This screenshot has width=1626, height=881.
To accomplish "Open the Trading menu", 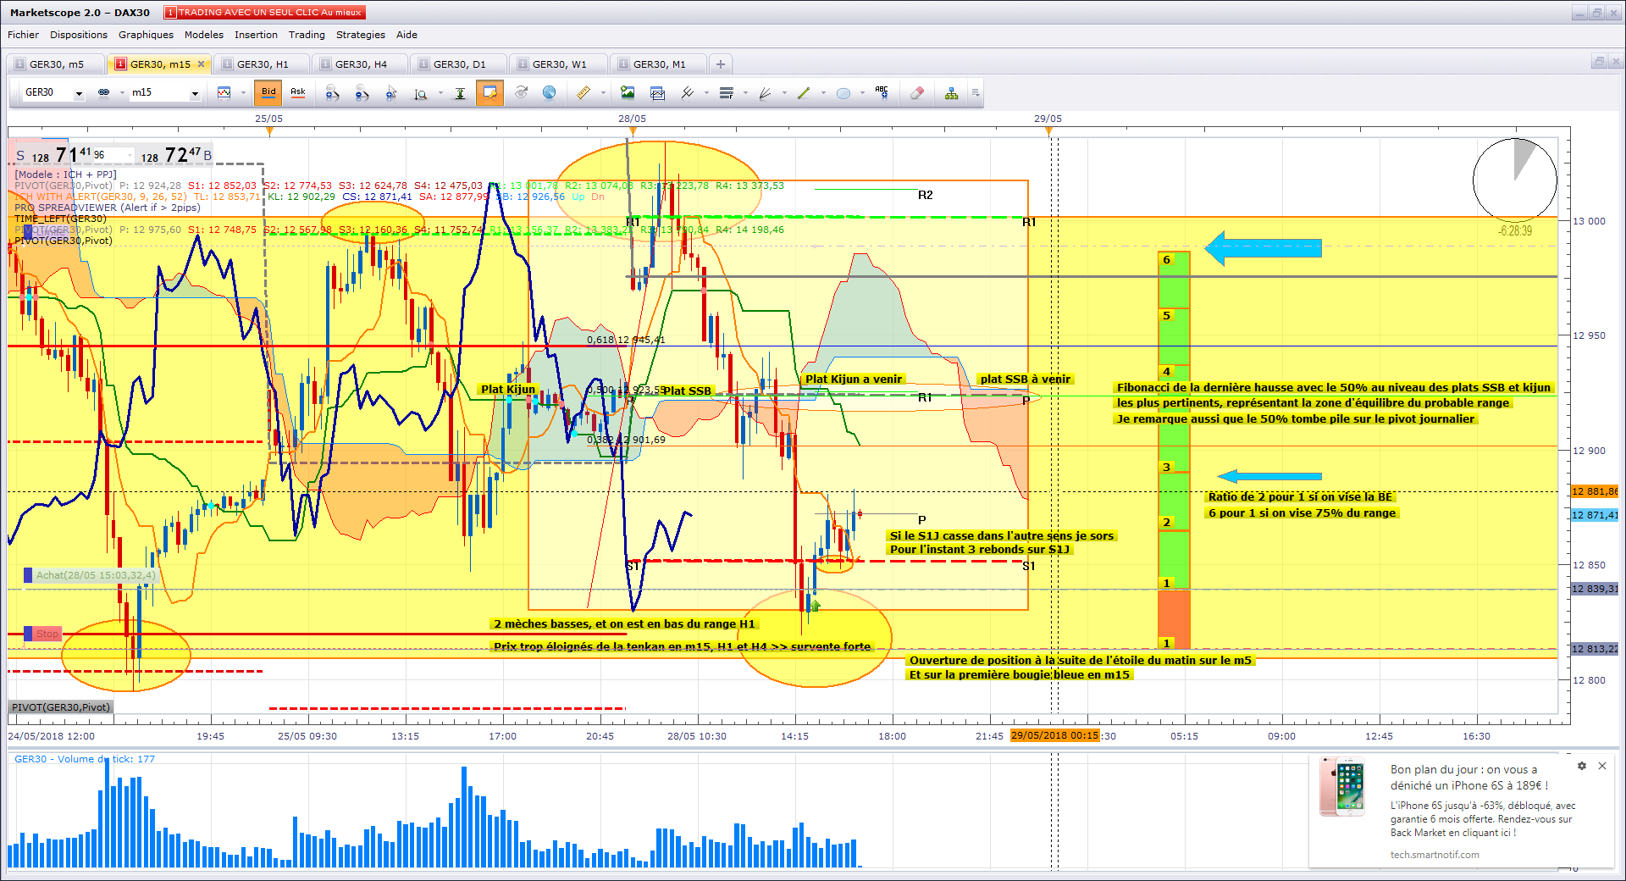I will pyautogui.click(x=307, y=35).
